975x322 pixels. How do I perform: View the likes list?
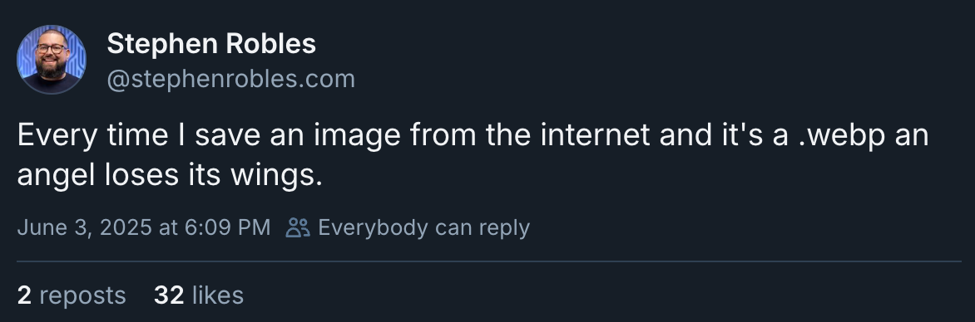click(x=199, y=295)
